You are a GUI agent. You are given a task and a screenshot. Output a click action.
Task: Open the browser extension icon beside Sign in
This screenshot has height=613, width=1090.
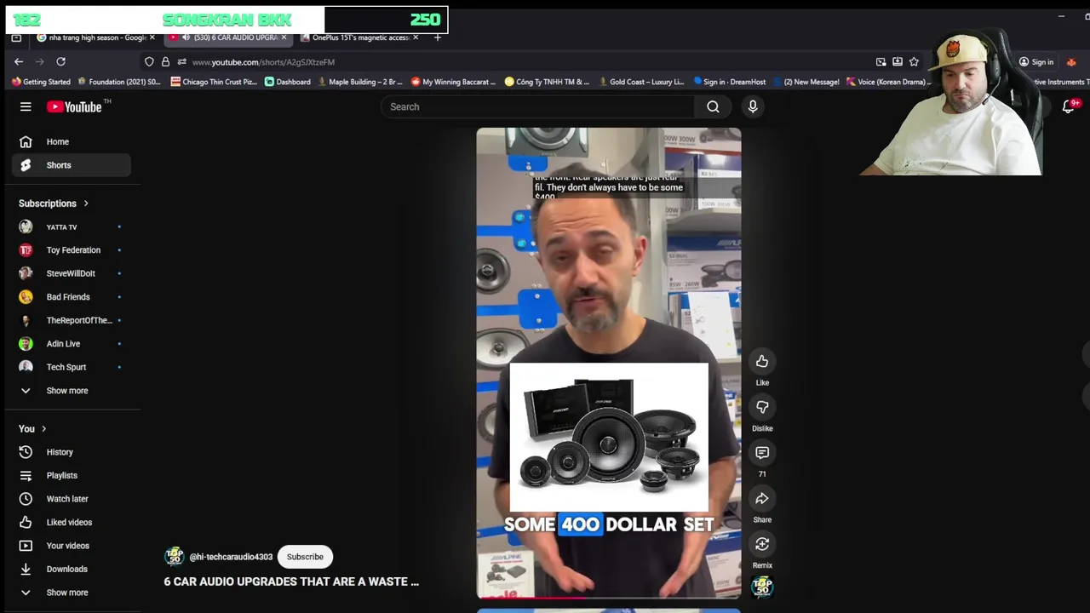tap(1071, 61)
